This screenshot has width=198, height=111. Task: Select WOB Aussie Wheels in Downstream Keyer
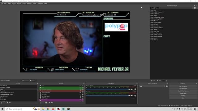click(x=156, y=23)
